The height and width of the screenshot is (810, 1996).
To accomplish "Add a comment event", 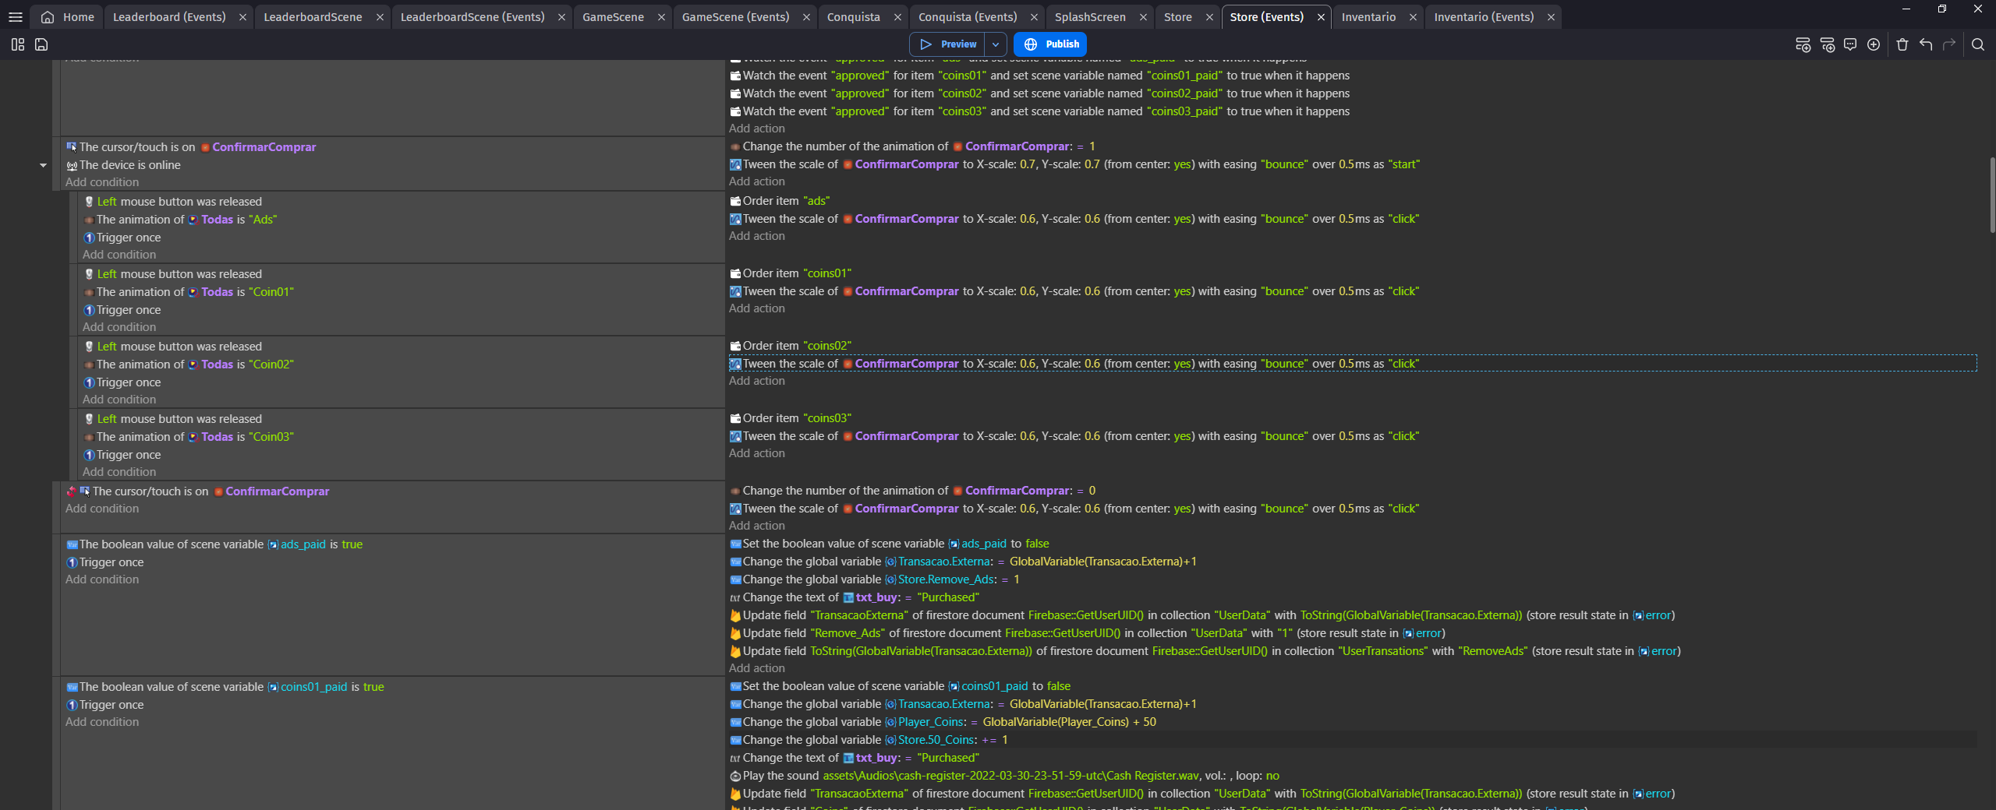I will 1850,44.
